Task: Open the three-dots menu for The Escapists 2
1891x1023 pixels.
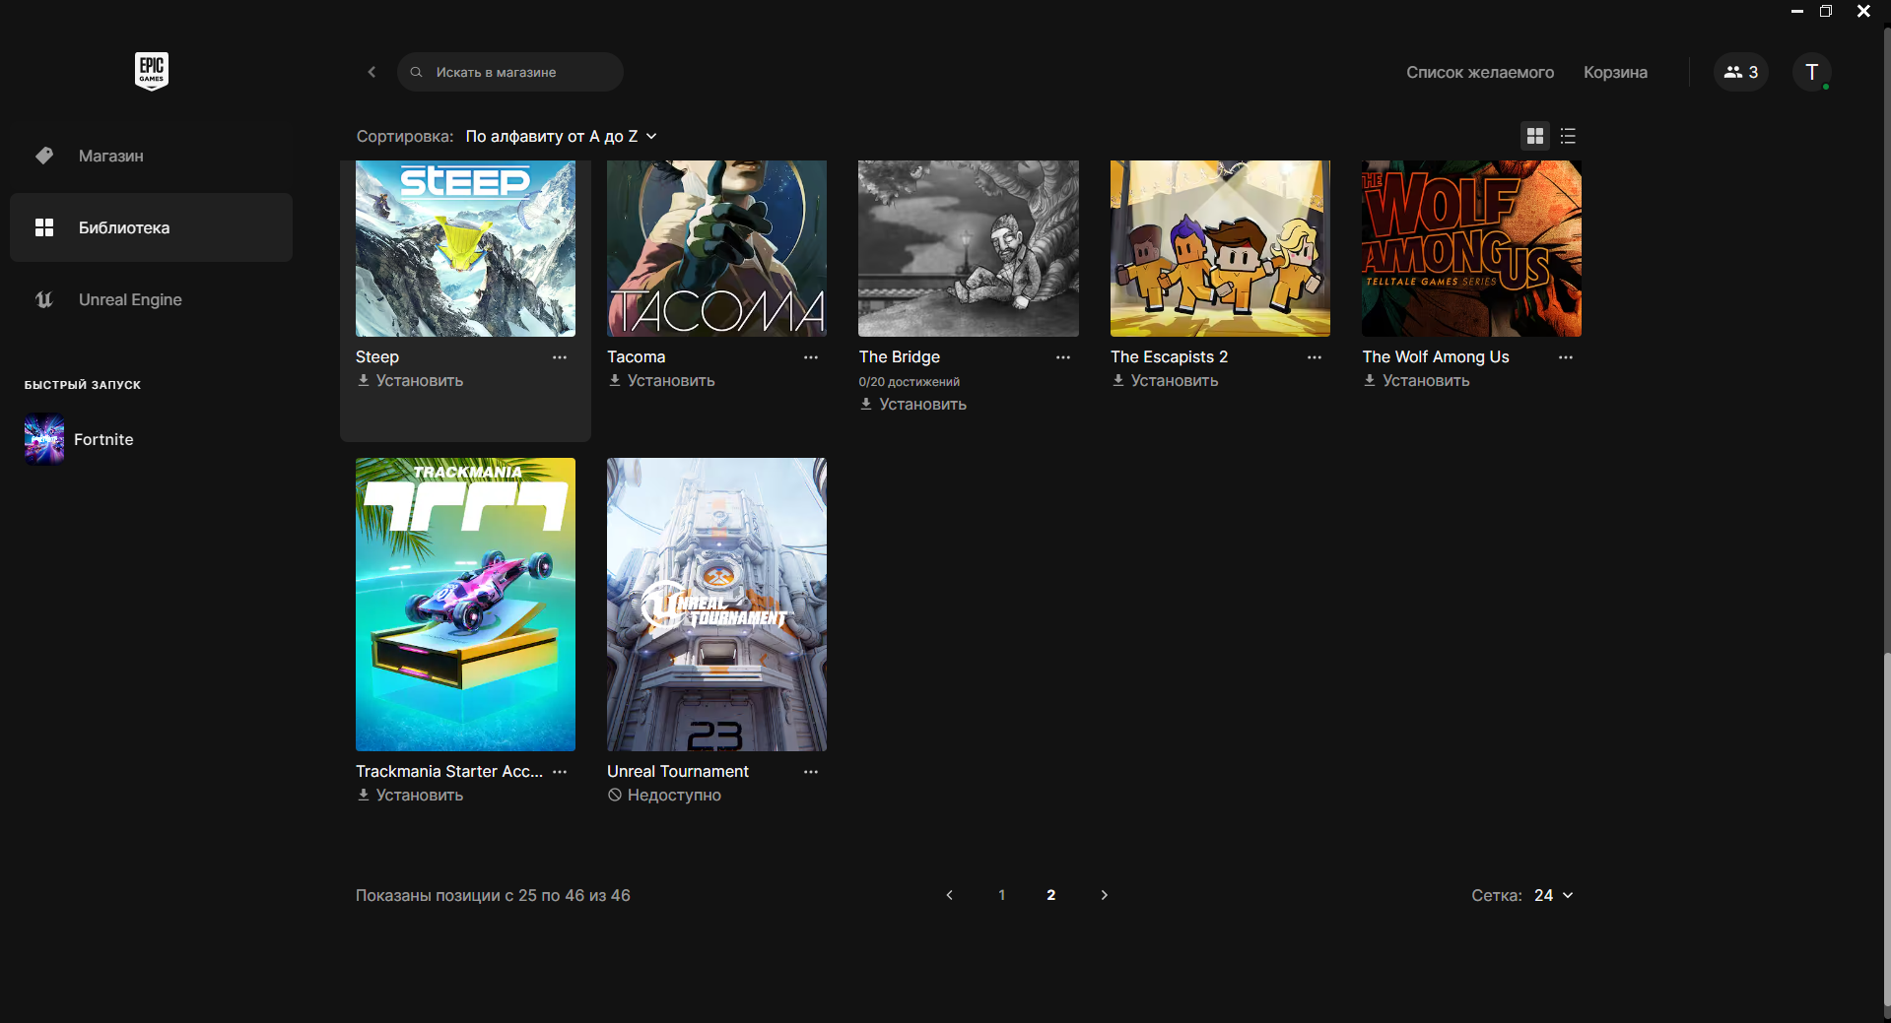Action: pyautogui.click(x=1315, y=357)
